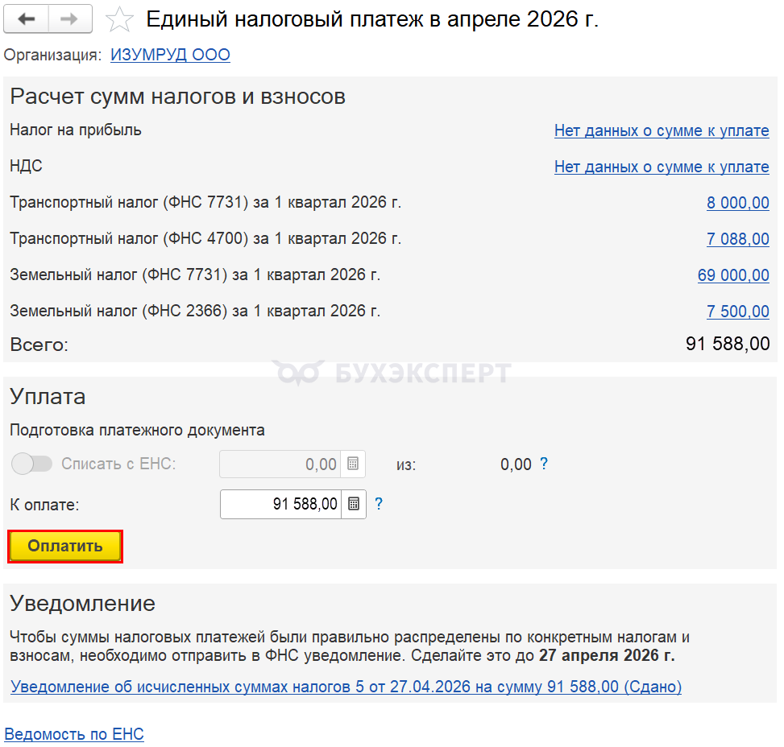Click calculator icon in Списать с ЕНС field
The height and width of the screenshot is (747, 784).
(353, 464)
